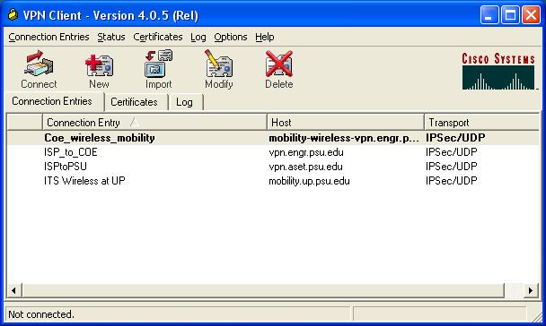The height and width of the screenshot is (326, 546).
Task: Click the Connect toolbar icon
Action: pyautogui.click(x=39, y=64)
